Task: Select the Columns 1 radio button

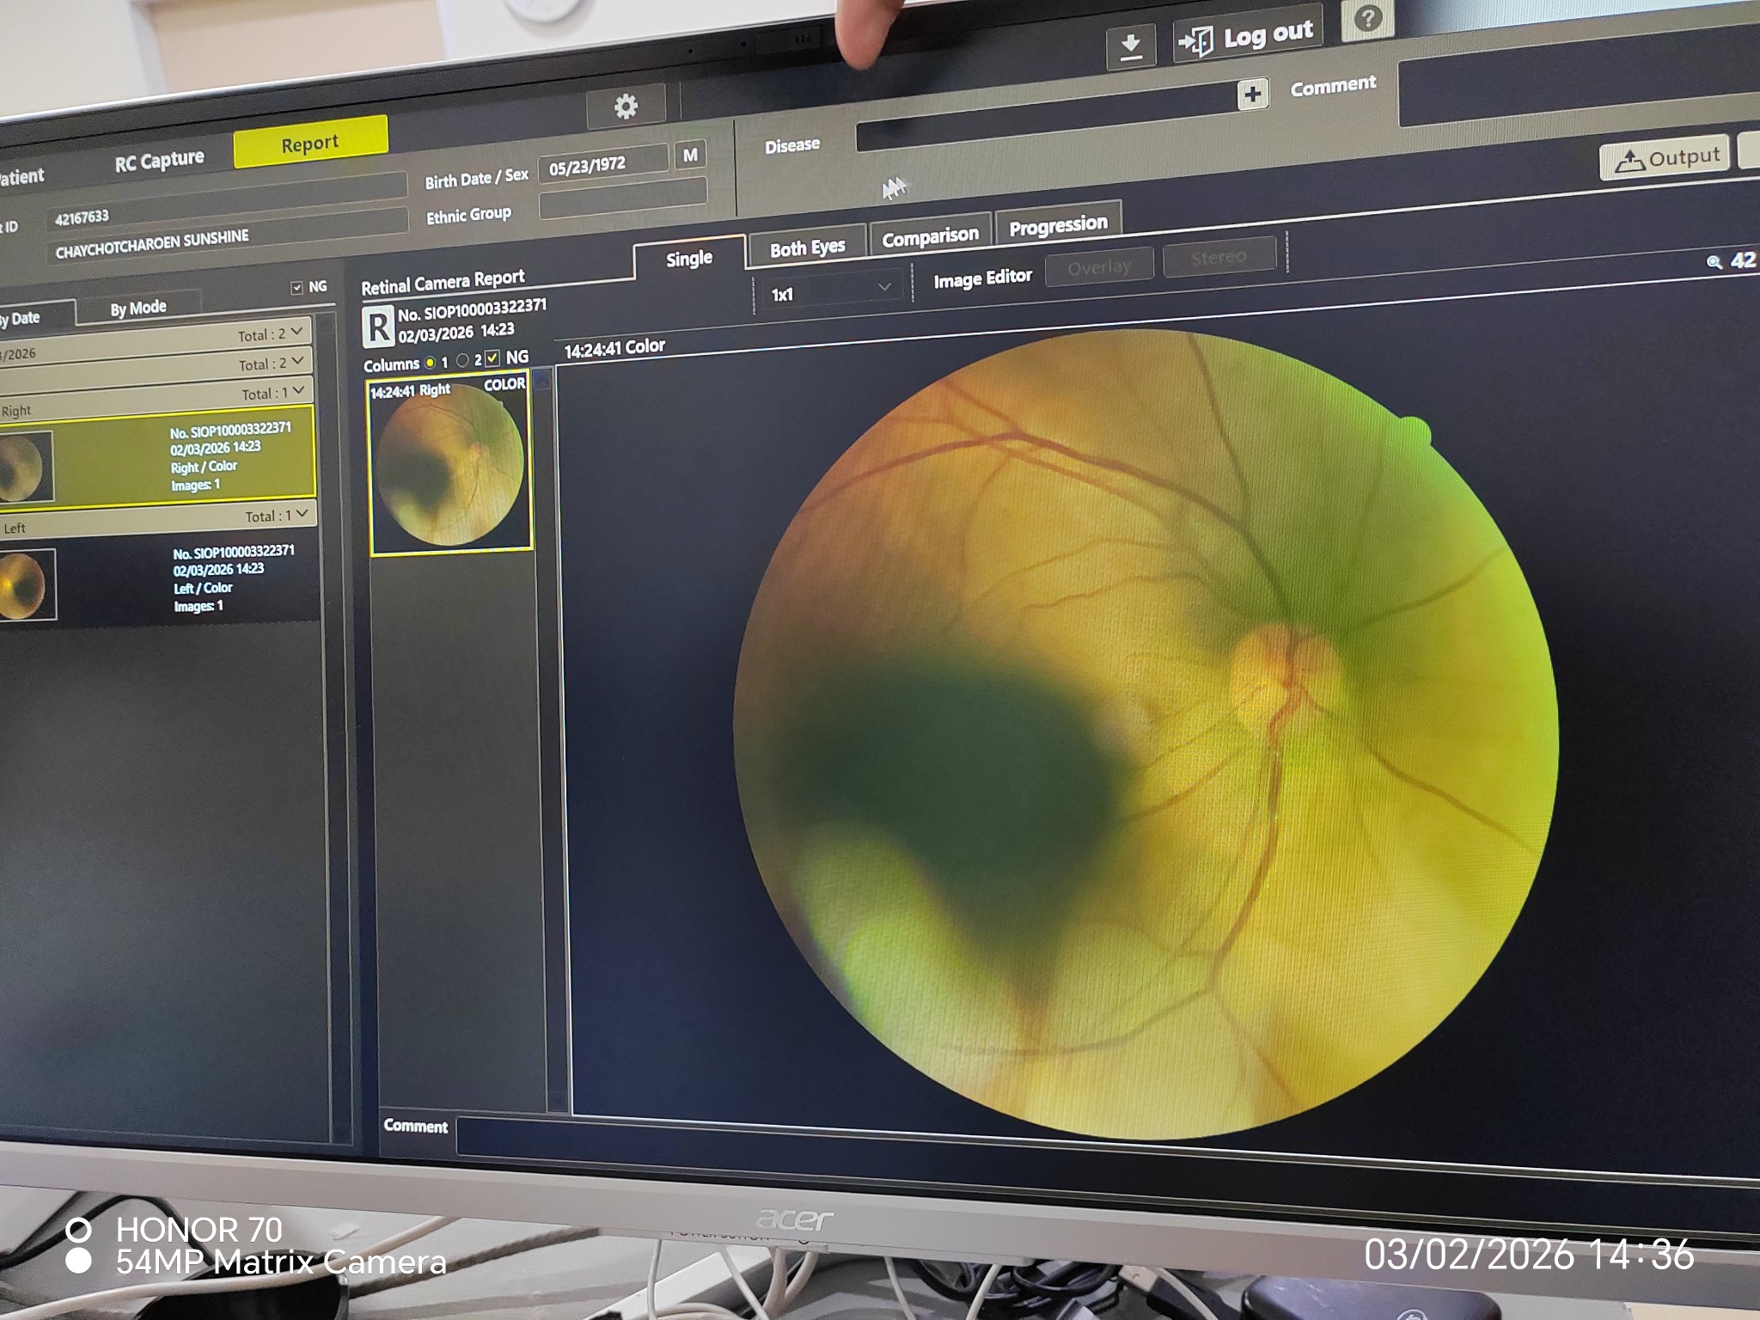Action: pyautogui.click(x=431, y=363)
